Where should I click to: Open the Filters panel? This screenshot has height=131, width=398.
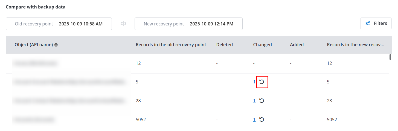(376, 24)
